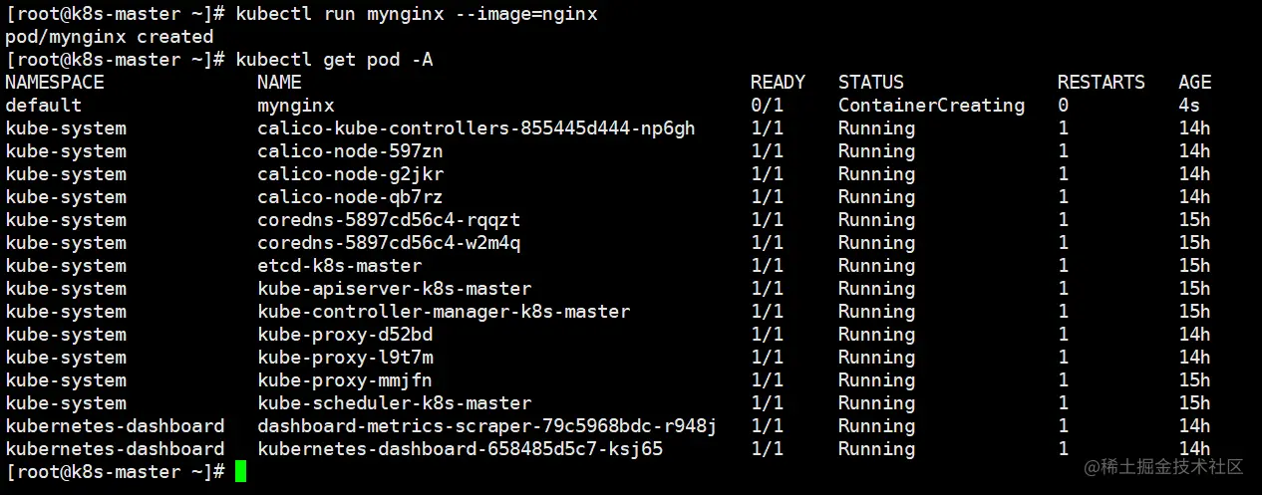Select kube-apiserver-k8s-master pod name
This screenshot has height=495, width=1262.
395,289
